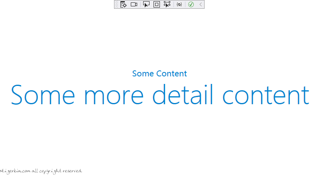Click the "Some more detail content" heading
The width and height of the screenshot is (319, 179).
160,95
